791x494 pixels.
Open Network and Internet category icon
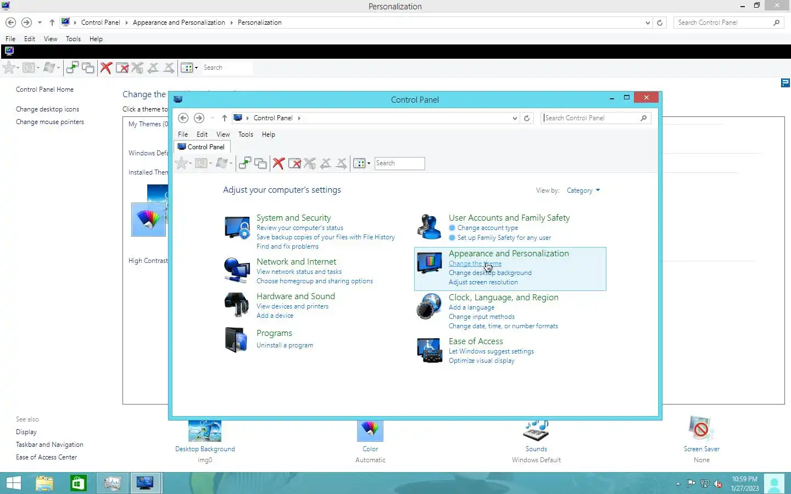[x=237, y=270]
